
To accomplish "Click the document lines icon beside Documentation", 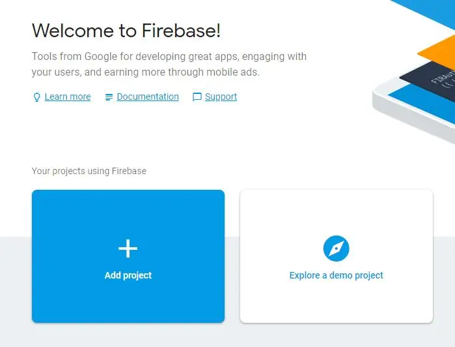I will coord(109,97).
